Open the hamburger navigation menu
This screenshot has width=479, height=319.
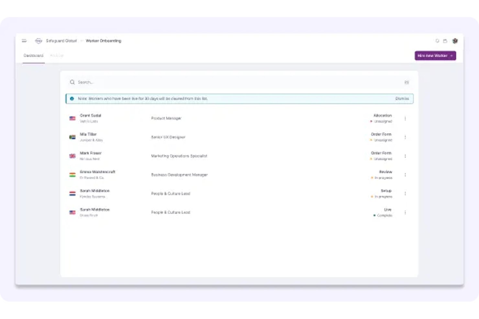point(24,41)
